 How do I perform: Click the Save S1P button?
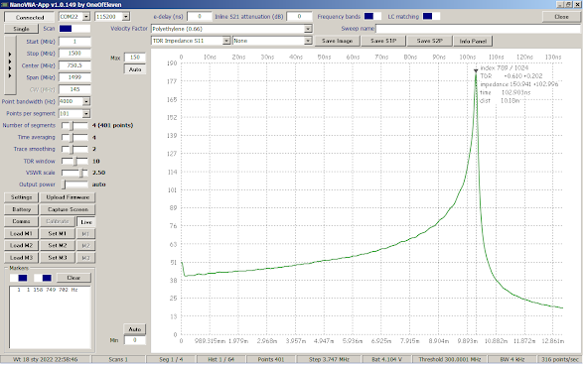point(383,41)
